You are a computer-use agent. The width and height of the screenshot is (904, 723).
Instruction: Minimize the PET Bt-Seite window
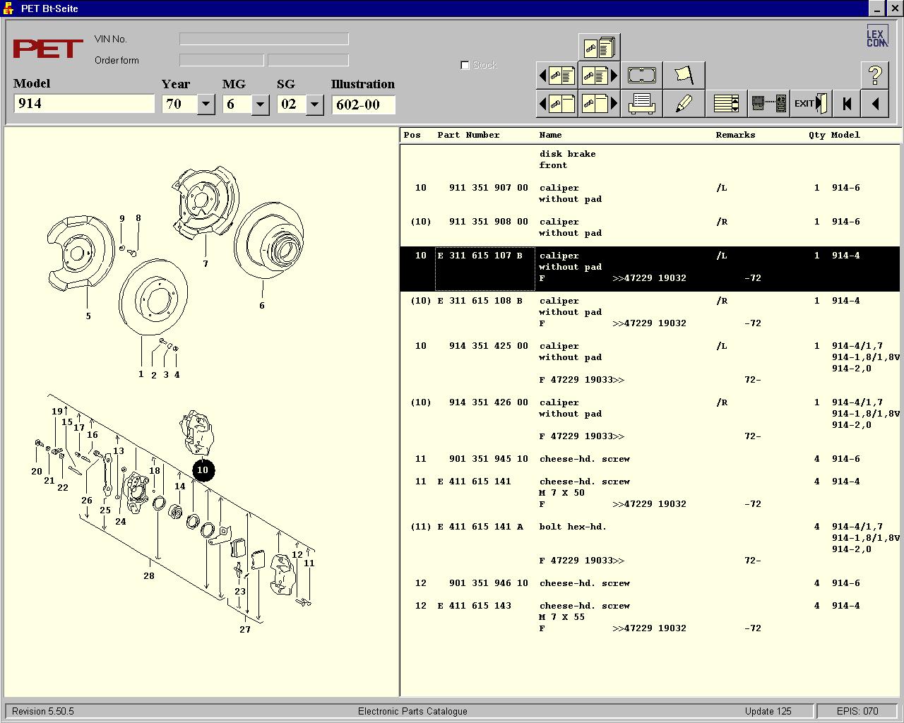coord(876,8)
